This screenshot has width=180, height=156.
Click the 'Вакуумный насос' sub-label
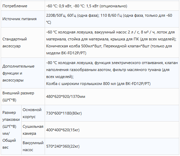coord(33,146)
